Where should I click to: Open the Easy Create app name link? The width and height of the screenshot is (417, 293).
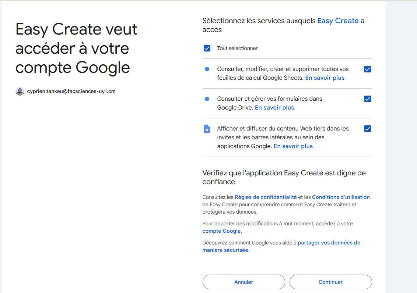(338, 21)
